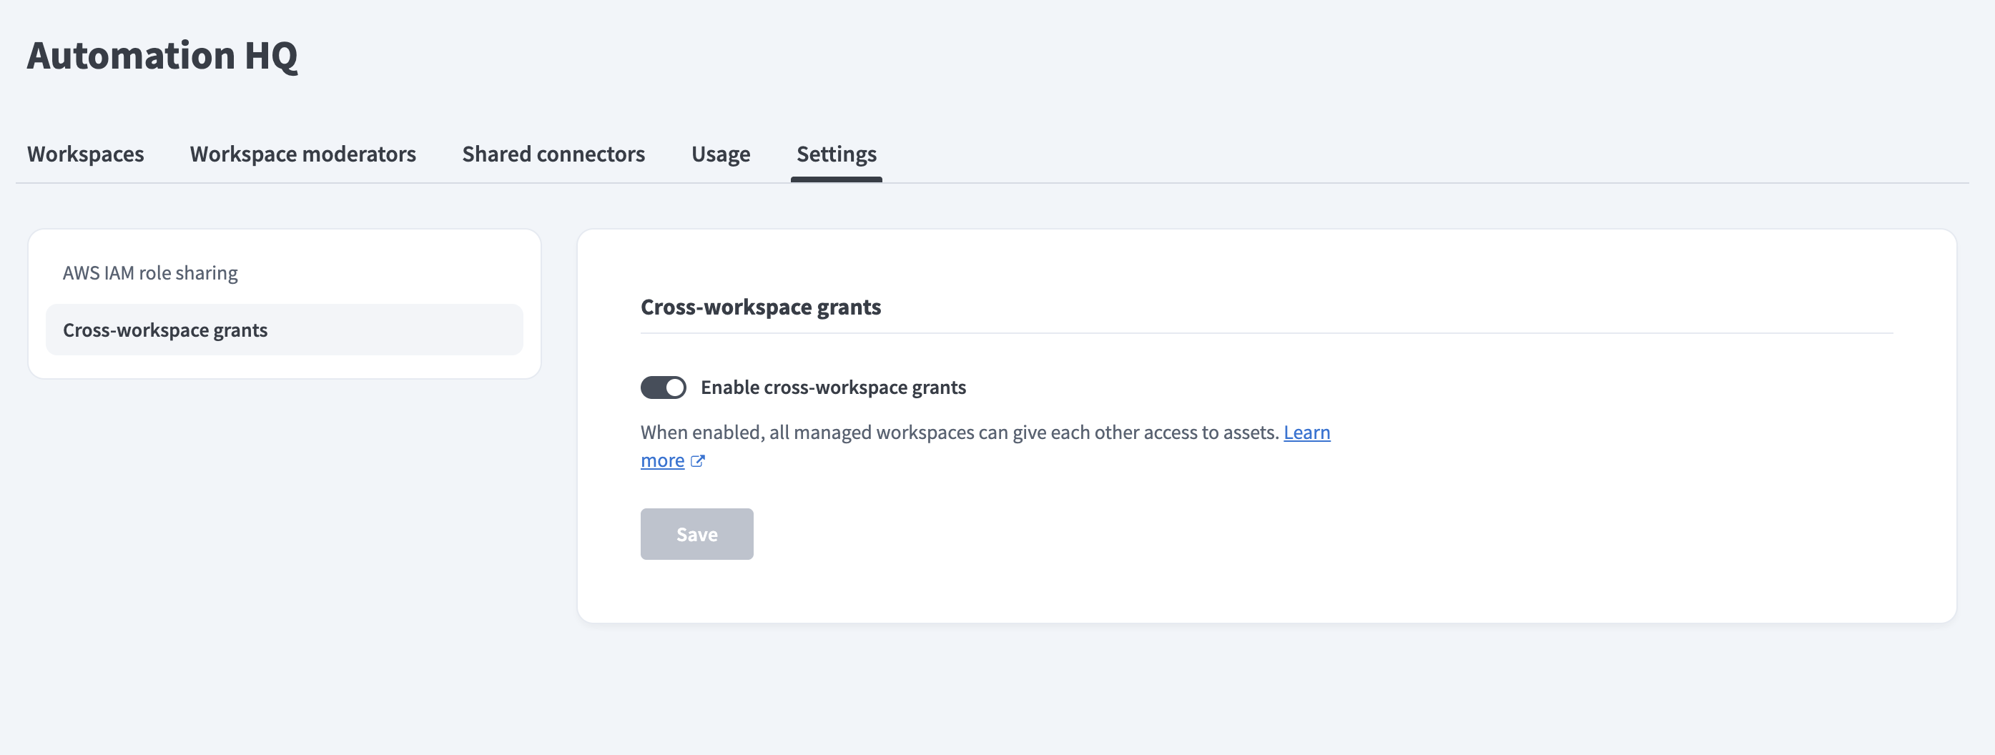
Task: Click the external link icon
Action: pos(697,460)
